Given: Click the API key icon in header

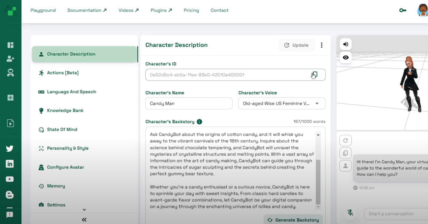Looking at the screenshot, I should 403,10.
